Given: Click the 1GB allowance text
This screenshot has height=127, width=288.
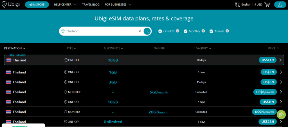Looking at the screenshot, I should point(113,72).
